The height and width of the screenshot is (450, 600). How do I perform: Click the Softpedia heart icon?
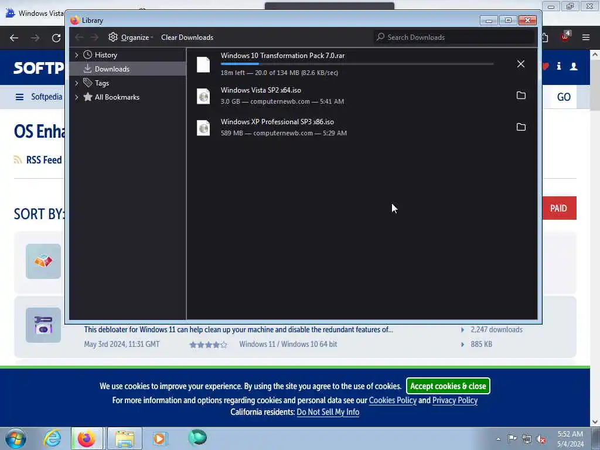[546, 67]
